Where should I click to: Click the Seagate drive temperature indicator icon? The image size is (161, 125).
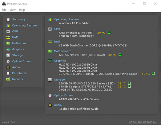130,86
